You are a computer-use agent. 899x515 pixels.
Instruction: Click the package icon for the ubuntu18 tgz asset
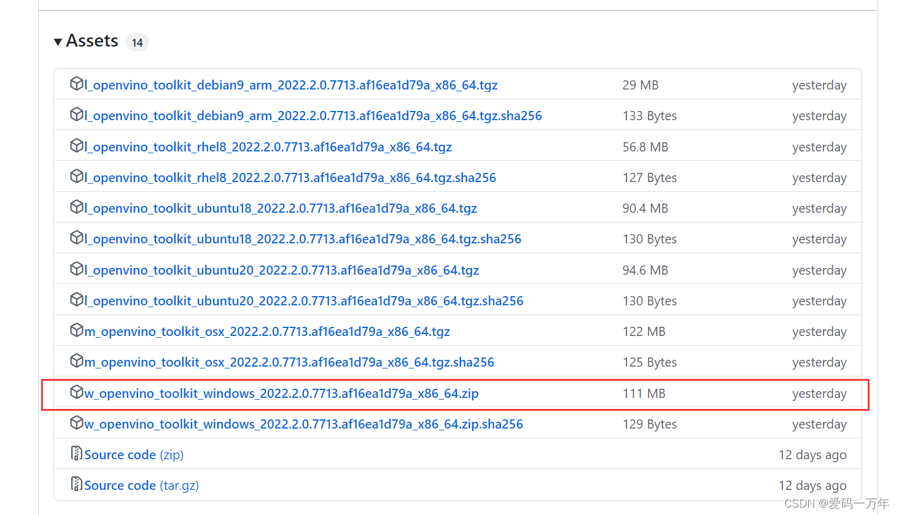(76, 208)
